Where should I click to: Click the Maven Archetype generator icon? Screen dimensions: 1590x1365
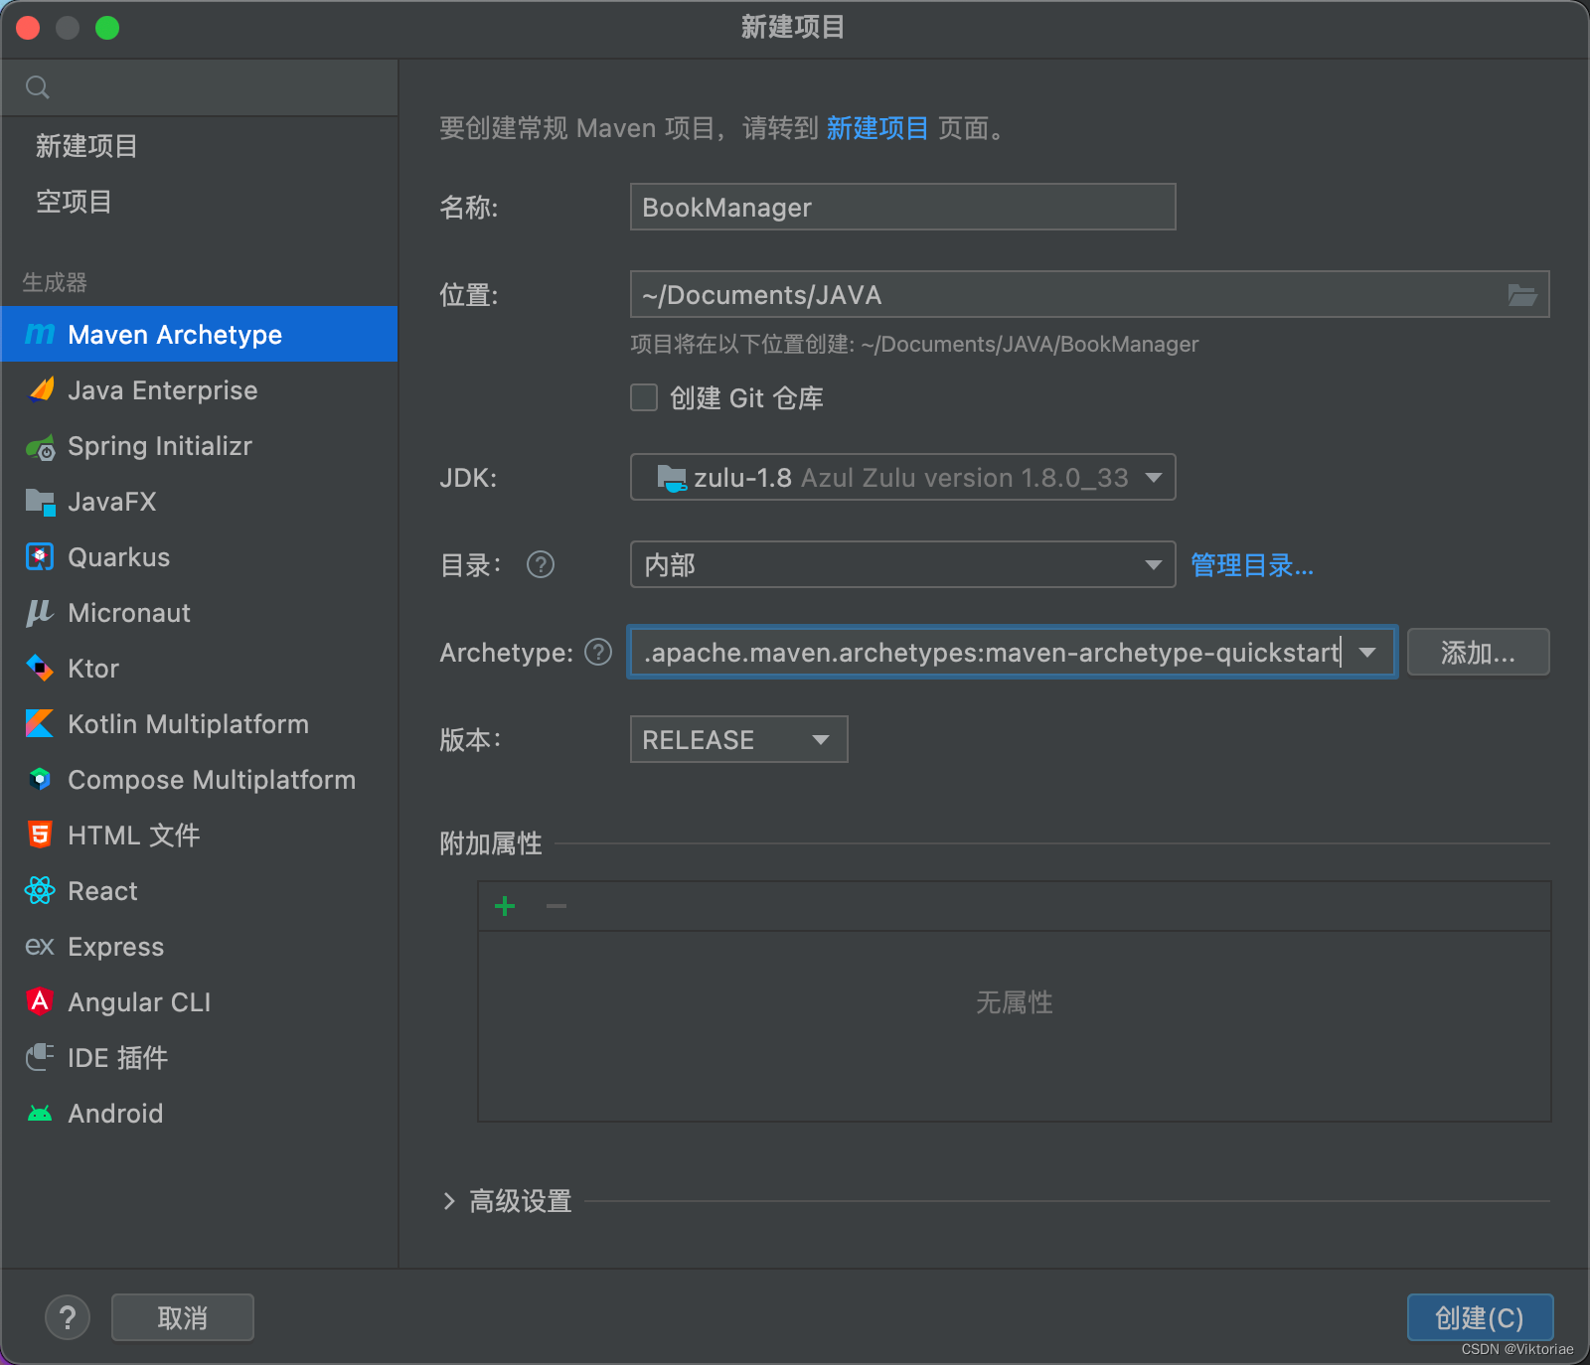click(x=40, y=334)
